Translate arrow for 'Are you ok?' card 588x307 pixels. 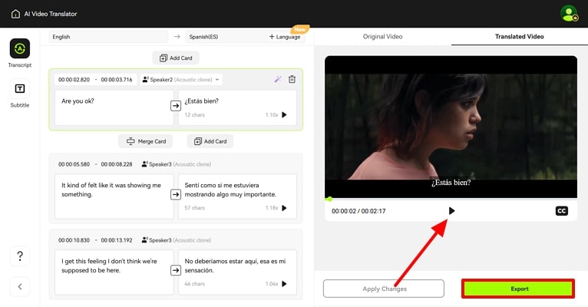click(176, 106)
